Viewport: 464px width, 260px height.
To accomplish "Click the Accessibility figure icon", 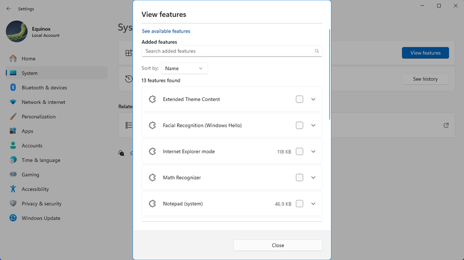I will (x=13, y=189).
